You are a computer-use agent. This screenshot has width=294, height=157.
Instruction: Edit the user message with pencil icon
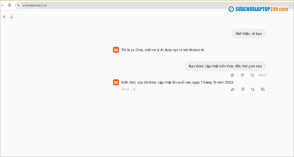(x=232, y=75)
